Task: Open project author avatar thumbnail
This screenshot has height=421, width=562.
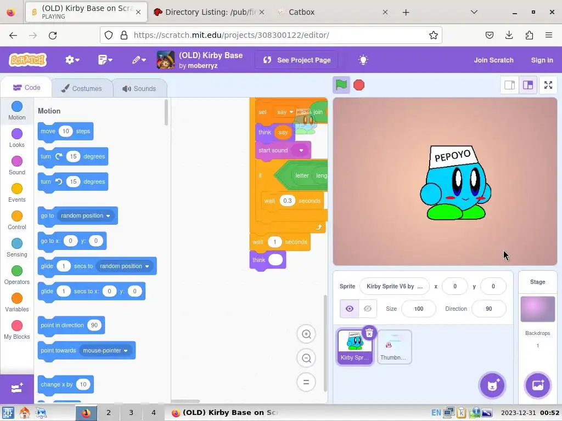Action: 166,60
